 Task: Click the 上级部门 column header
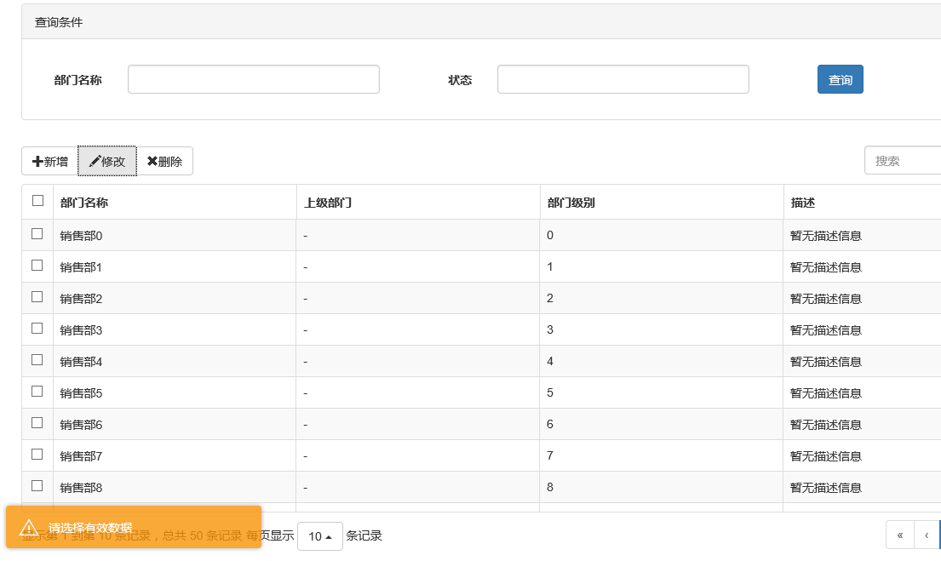328,203
